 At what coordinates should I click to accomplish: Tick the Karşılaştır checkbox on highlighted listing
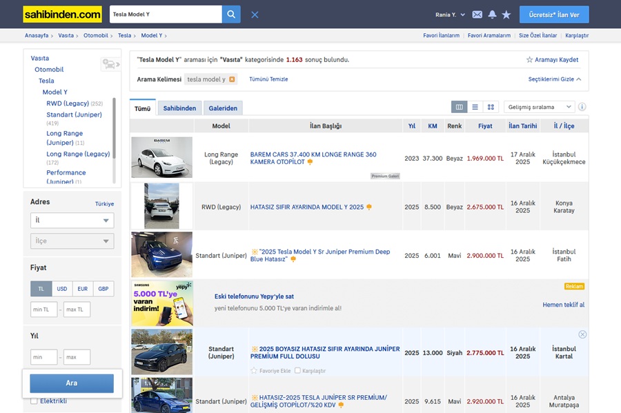(297, 370)
